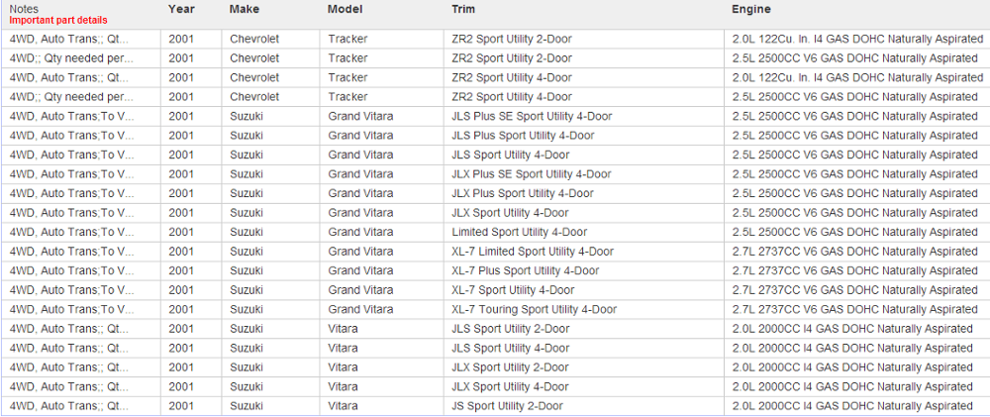Click the red 'Important part details' text
The width and height of the screenshot is (990, 417).
(58, 21)
